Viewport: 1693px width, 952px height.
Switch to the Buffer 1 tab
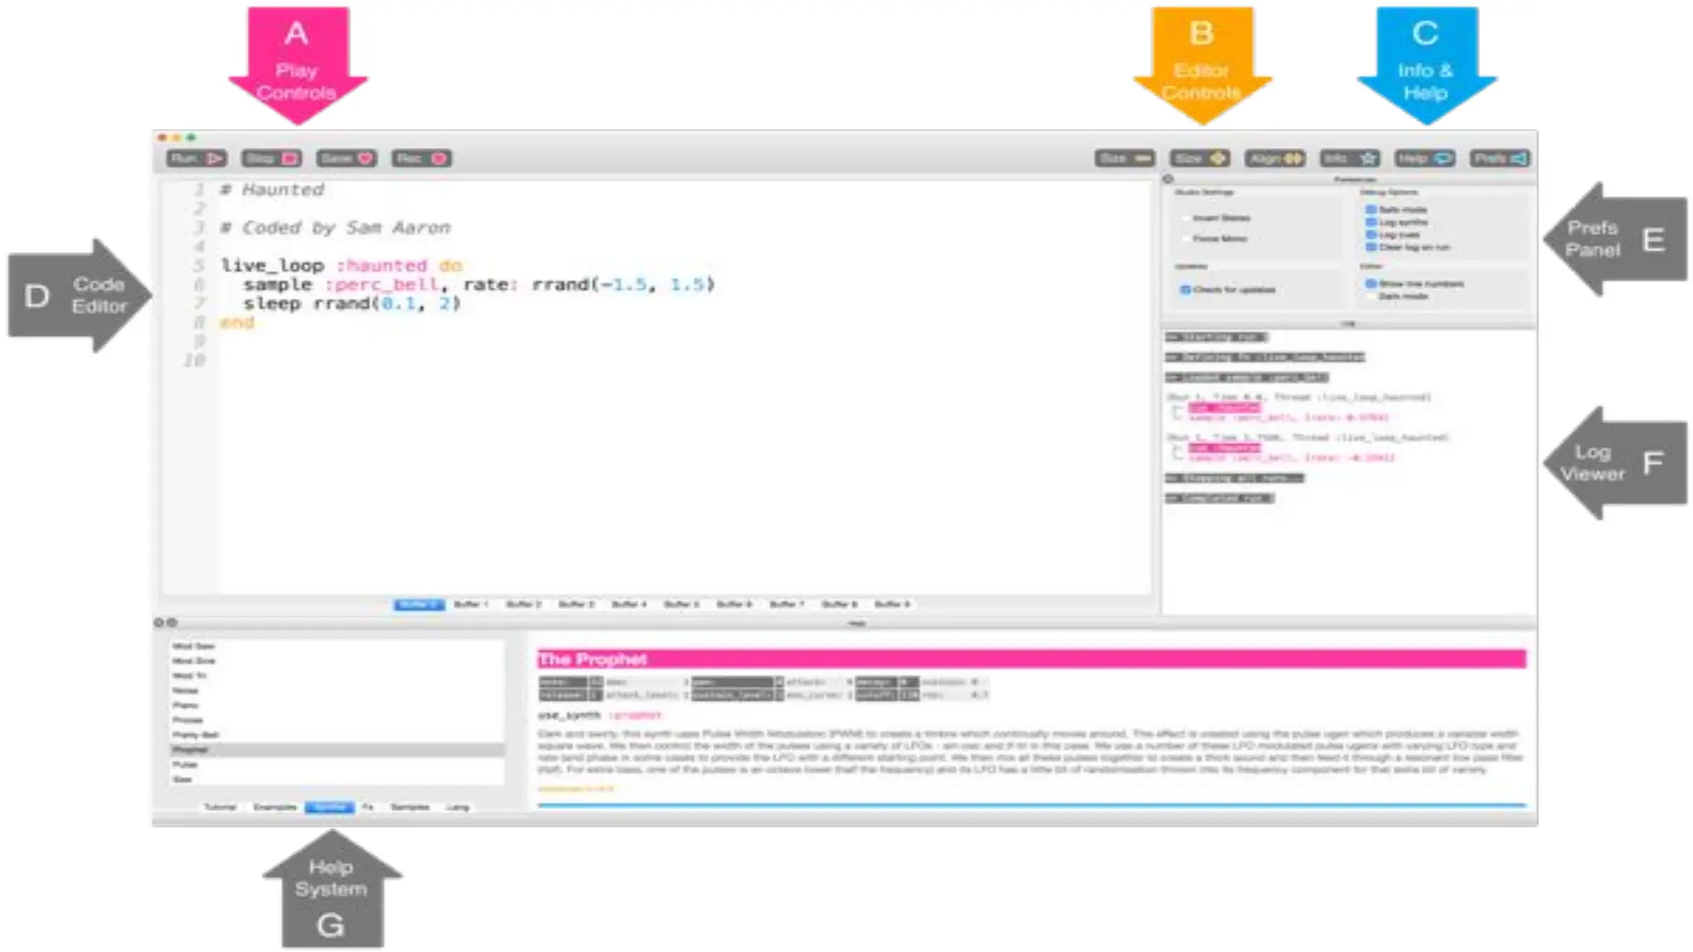pos(470,604)
